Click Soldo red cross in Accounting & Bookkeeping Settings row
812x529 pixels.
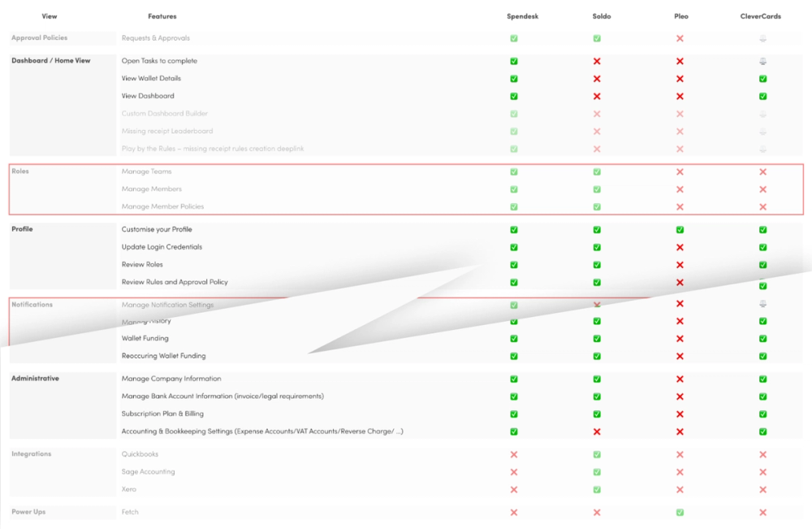point(597,431)
